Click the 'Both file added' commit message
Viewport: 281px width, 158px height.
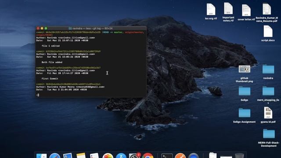coord(52,62)
